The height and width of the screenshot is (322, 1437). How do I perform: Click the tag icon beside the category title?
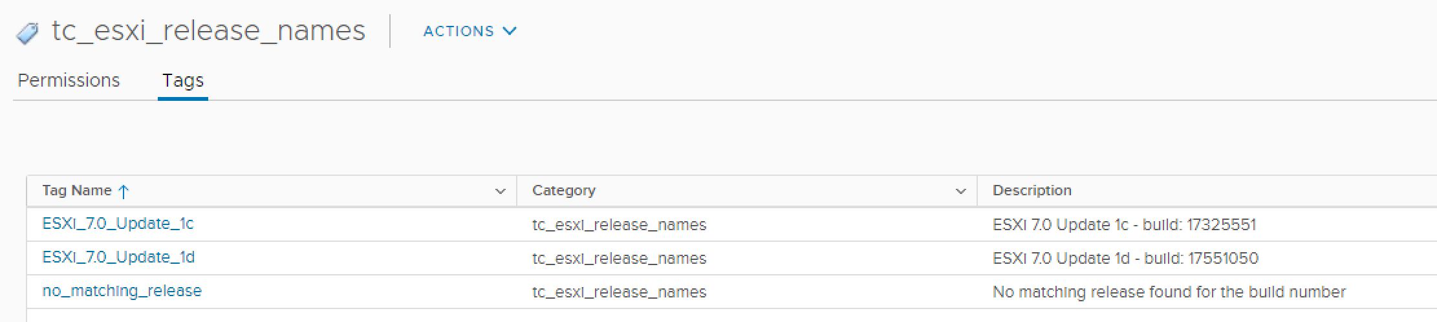click(27, 33)
